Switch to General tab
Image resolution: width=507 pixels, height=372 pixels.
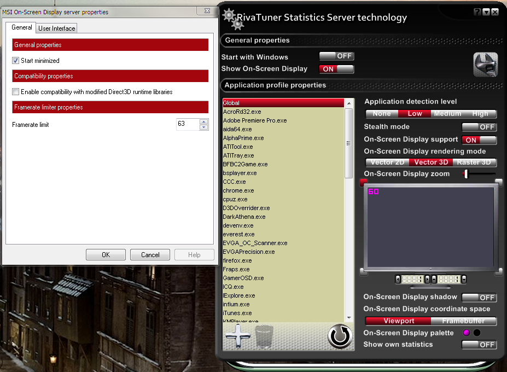point(22,27)
